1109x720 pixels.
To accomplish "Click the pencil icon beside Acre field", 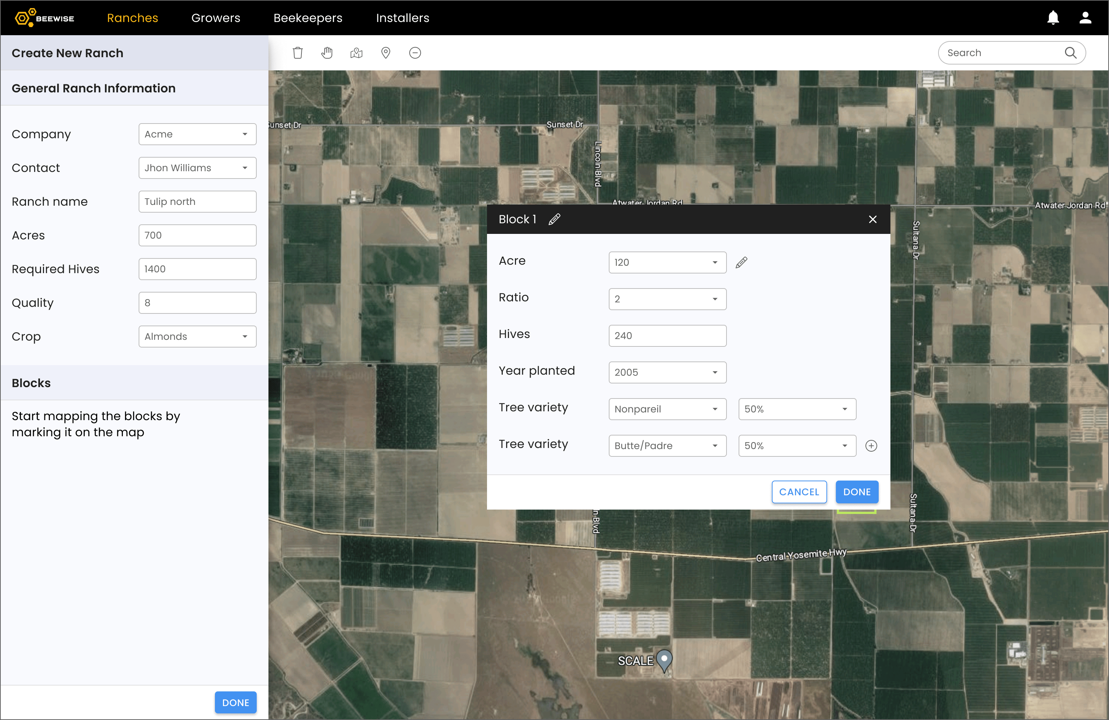I will 741,262.
